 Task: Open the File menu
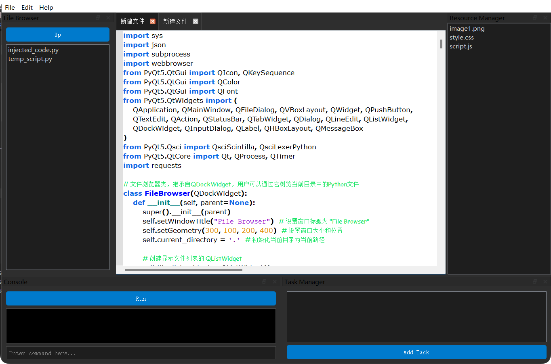coord(10,7)
